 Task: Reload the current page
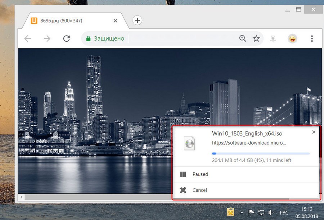[x=67, y=38]
